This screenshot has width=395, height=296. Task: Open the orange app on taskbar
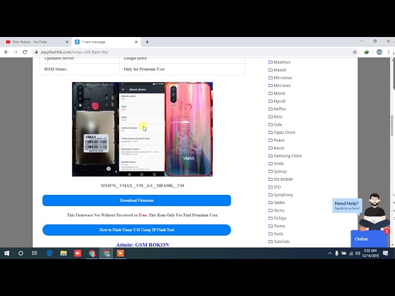(120, 253)
